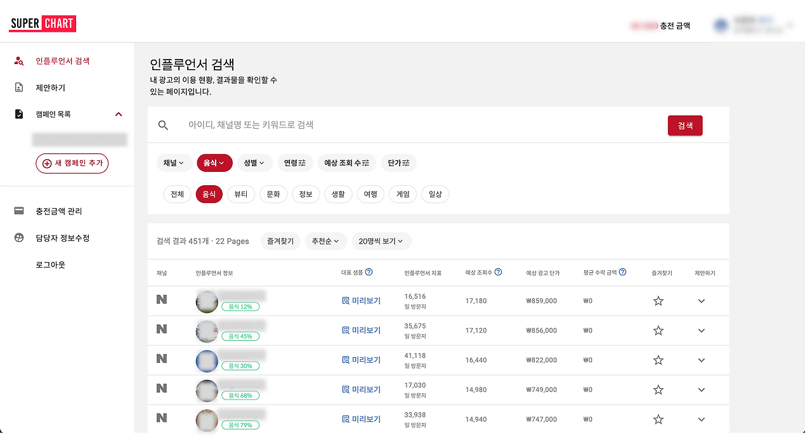Open the 성별 filter dropdown
The height and width of the screenshot is (437, 812).
point(255,163)
